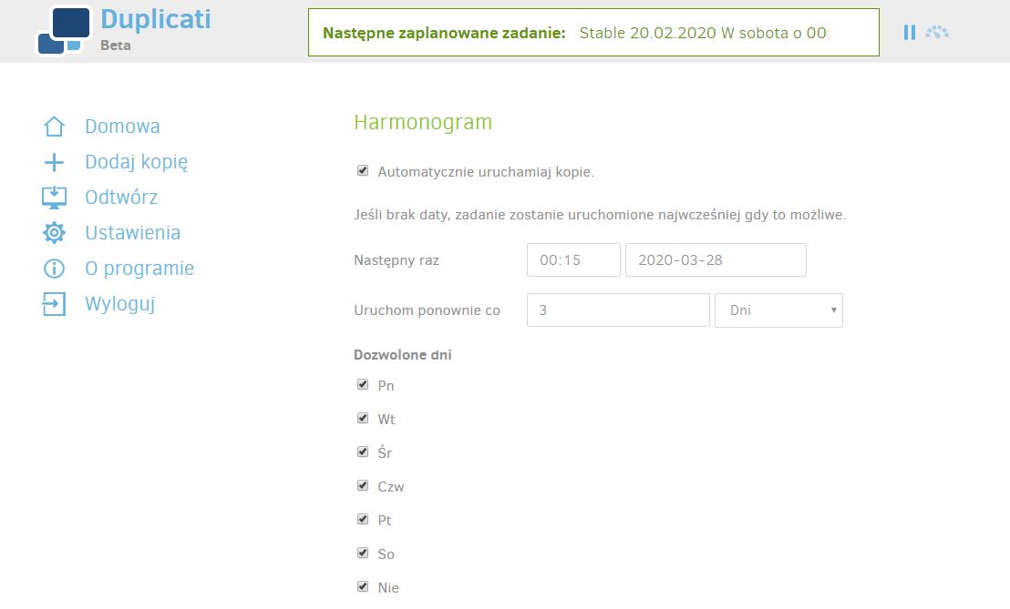This screenshot has height=609, width=1010.
Task: Click the Duplicati title link
Action: 155,19
